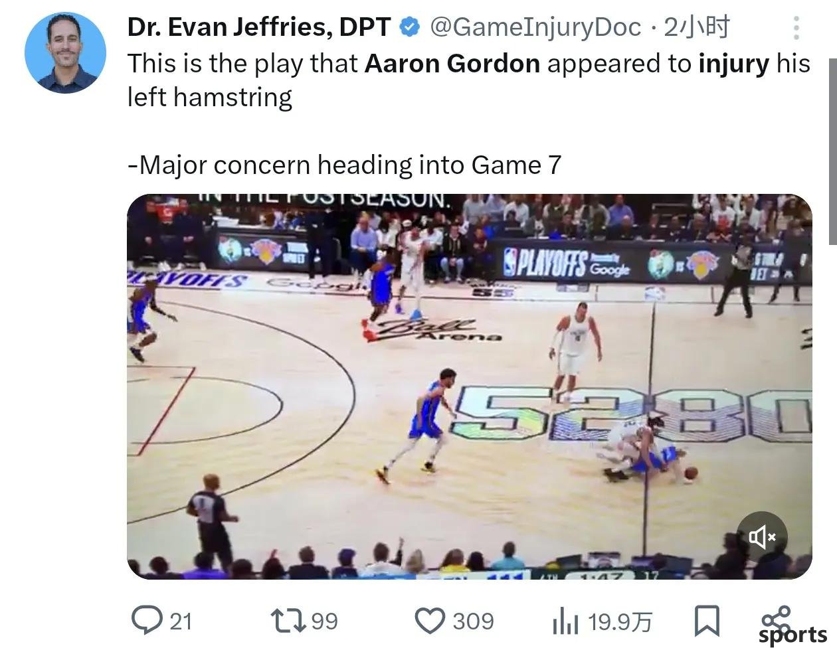Open Dr. Evan Jeffries, DPT display name
Screen dimensions: 837x656
coord(258,27)
